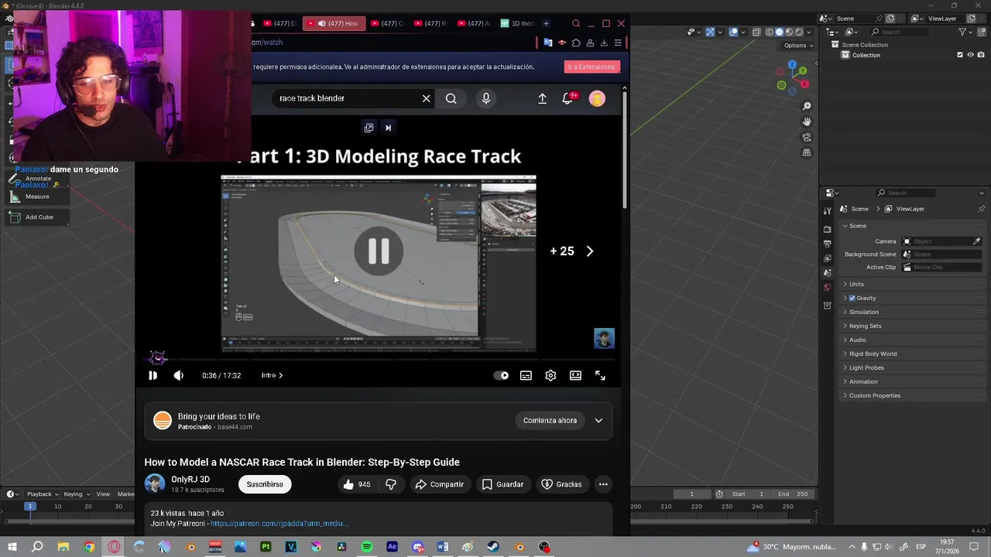Click the Move view hand icon
This screenshot has width=991, height=557.
pyautogui.click(x=807, y=121)
